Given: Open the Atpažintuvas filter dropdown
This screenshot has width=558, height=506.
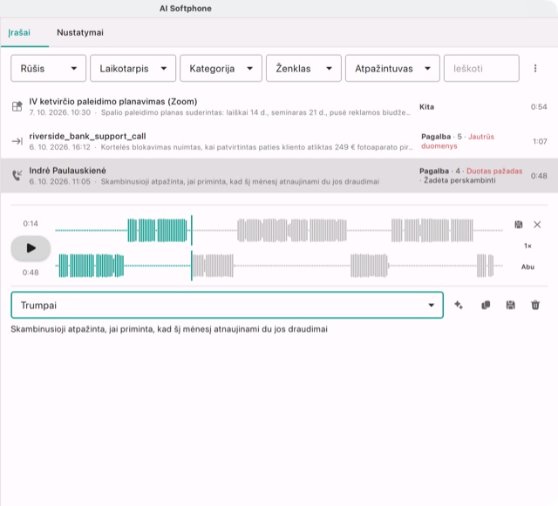Looking at the screenshot, I should [x=392, y=68].
